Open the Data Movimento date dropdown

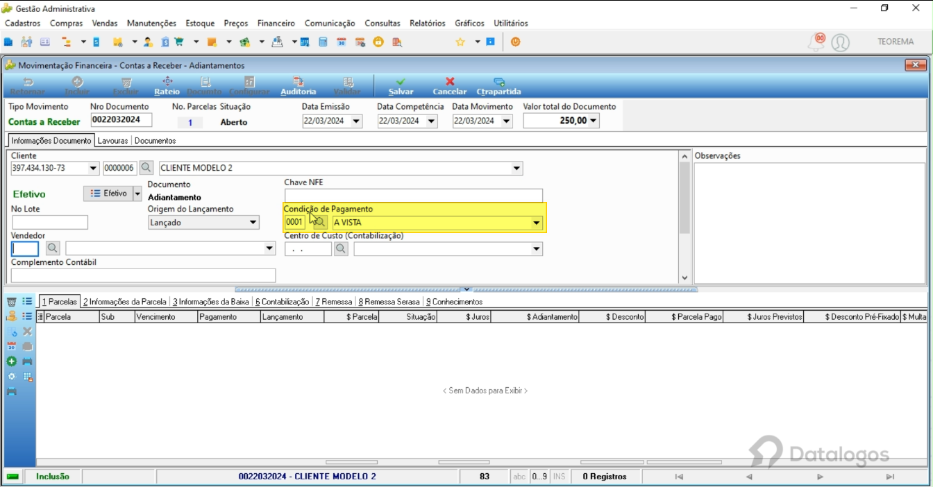coord(506,121)
